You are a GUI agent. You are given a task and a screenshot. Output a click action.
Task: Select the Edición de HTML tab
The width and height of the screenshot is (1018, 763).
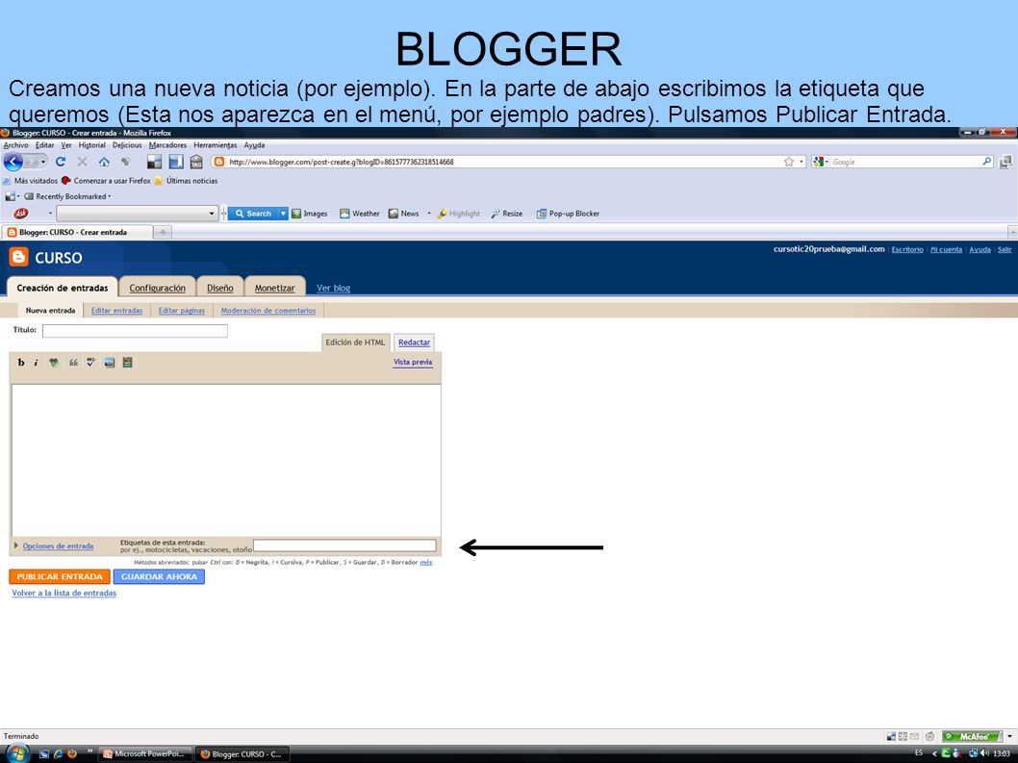click(355, 343)
